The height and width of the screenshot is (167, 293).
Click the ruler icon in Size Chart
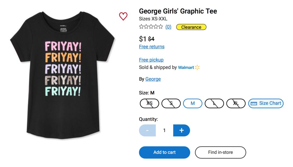point(254,103)
